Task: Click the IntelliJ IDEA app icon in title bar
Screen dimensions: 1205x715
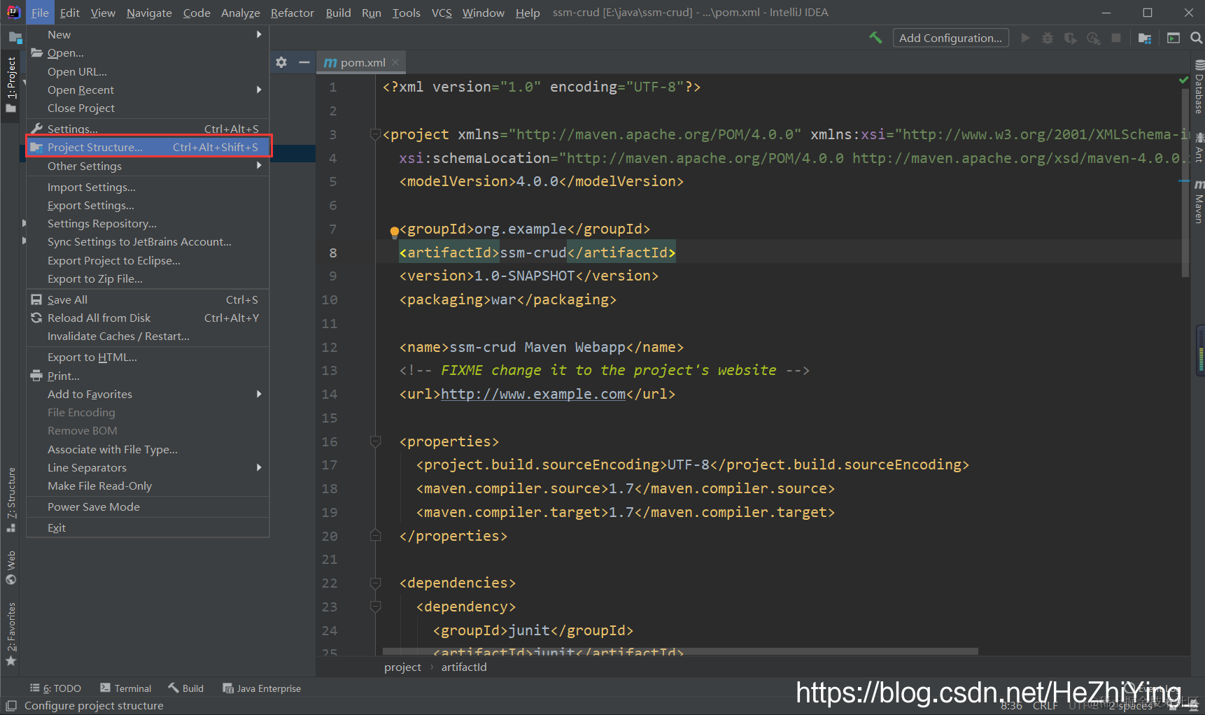Action: 13,13
